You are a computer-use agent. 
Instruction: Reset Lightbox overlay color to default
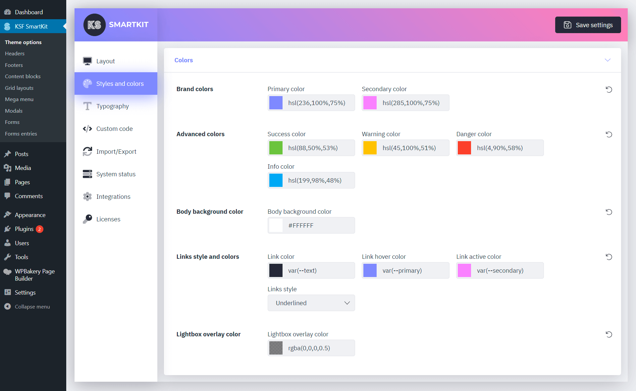[609, 335]
